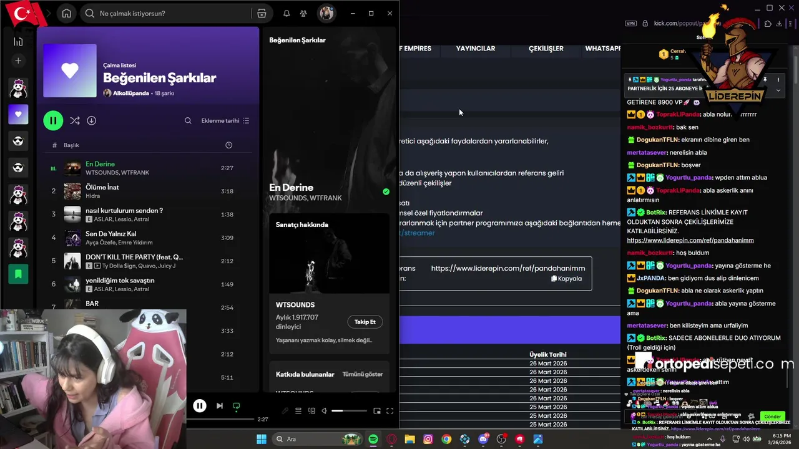Open BotRix referral link in chat
Viewport: 799px width, 449px height.
[x=690, y=240]
